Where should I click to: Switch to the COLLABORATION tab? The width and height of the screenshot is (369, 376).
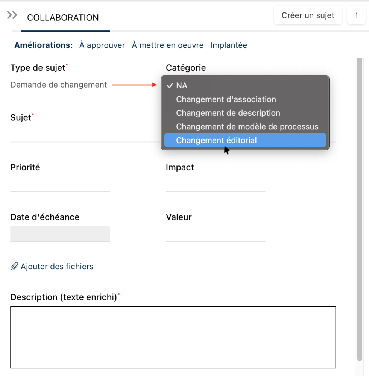point(63,18)
